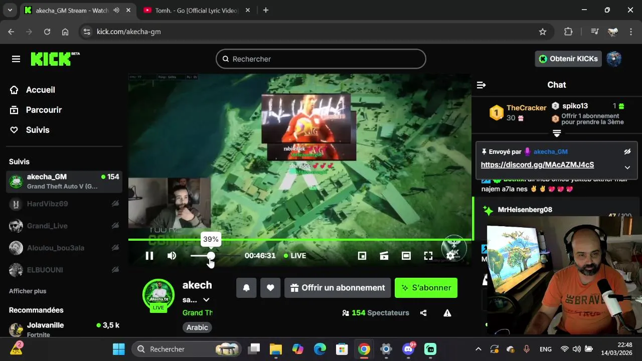642x361 pixels.
Task: Toggle theater mode in the player
Action: tap(406, 256)
